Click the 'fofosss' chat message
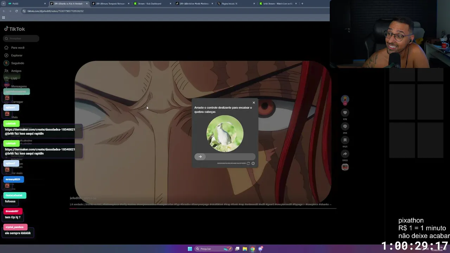The width and height of the screenshot is (450, 253). [x=10, y=201]
